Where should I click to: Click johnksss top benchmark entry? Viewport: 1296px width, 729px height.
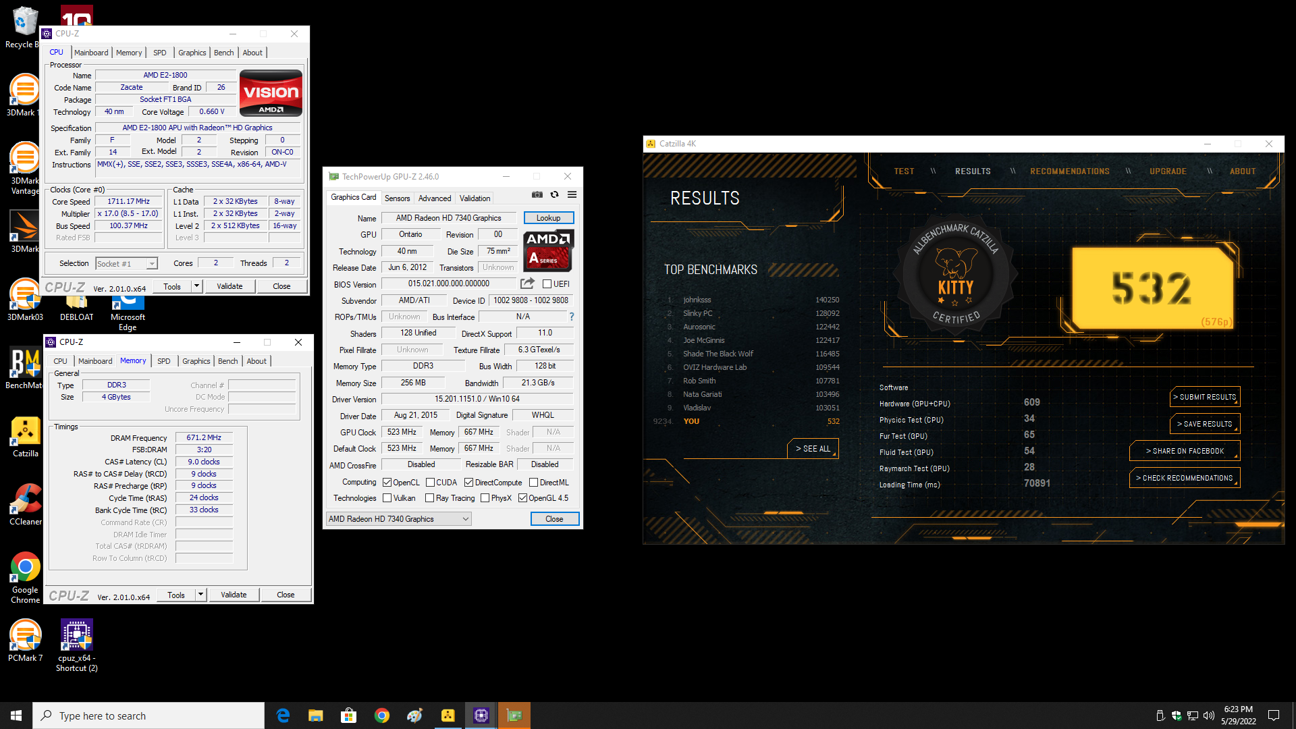tap(753, 300)
